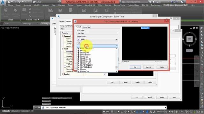Collapse the General property group
Screen dimensions: 204x114
coord(62,36)
